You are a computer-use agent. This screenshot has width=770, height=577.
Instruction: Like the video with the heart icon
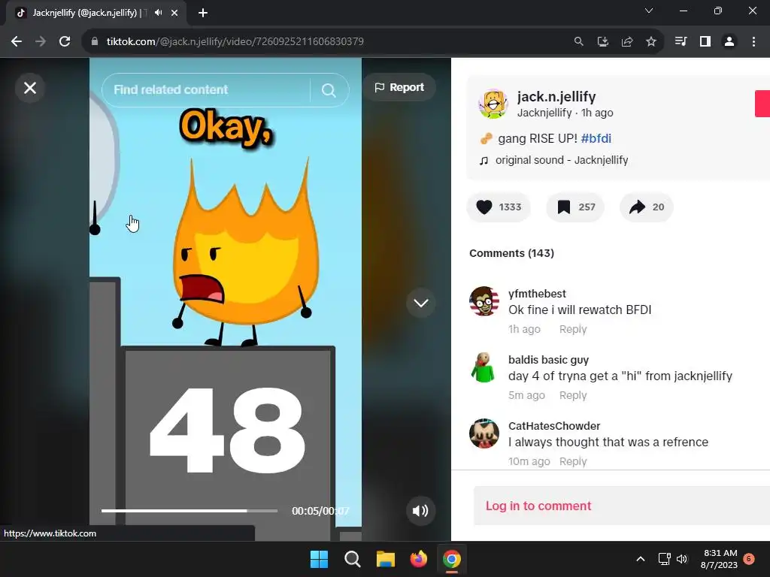tap(484, 207)
